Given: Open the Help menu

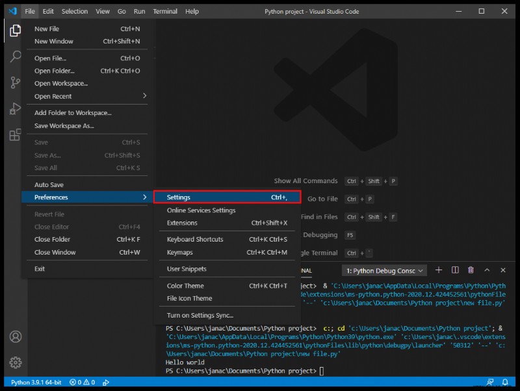Looking at the screenshot, I should click(x=192, y=11).
